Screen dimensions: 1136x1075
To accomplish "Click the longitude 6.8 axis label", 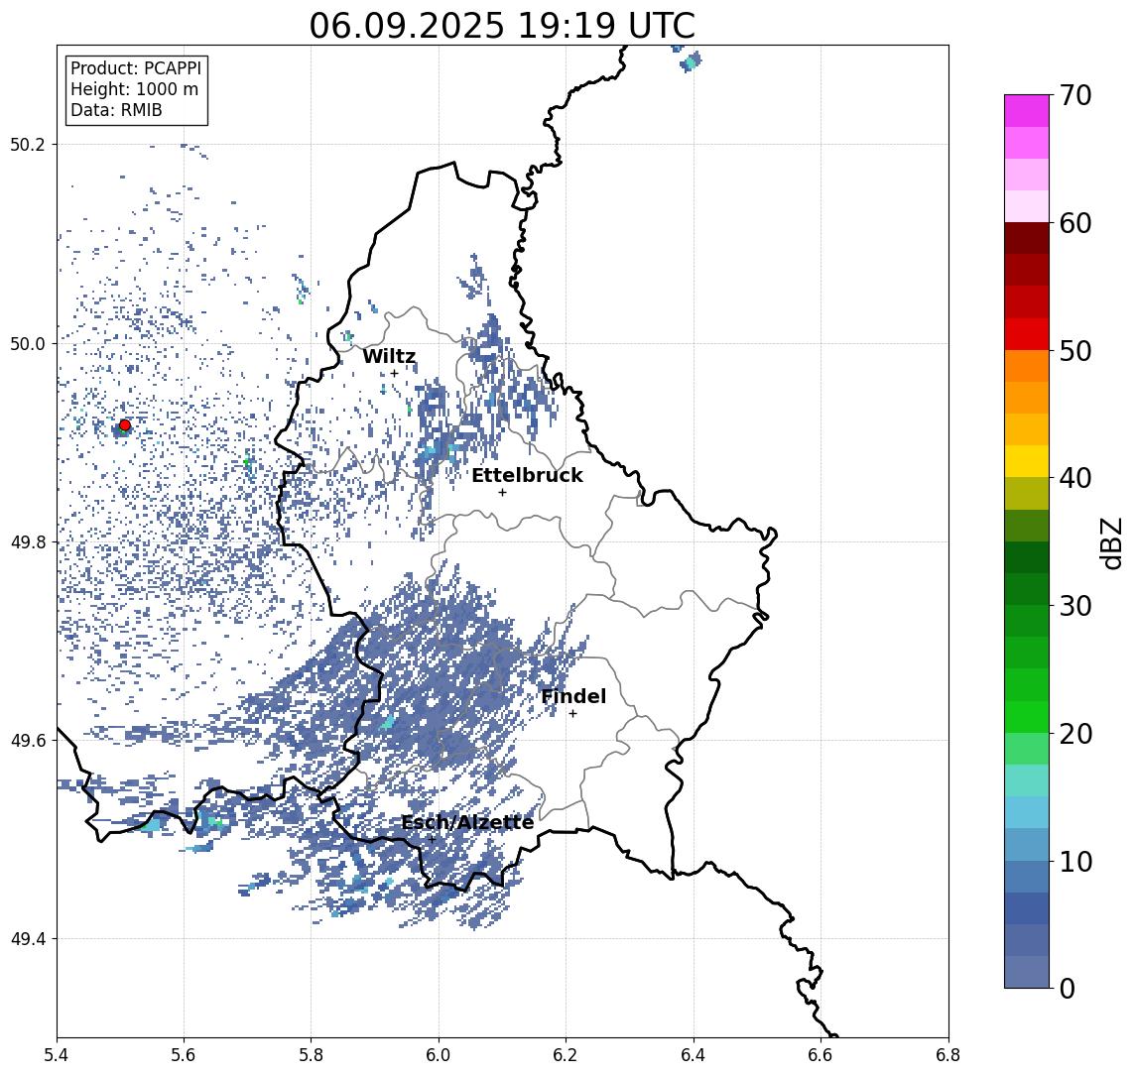I will point(948,1054).
